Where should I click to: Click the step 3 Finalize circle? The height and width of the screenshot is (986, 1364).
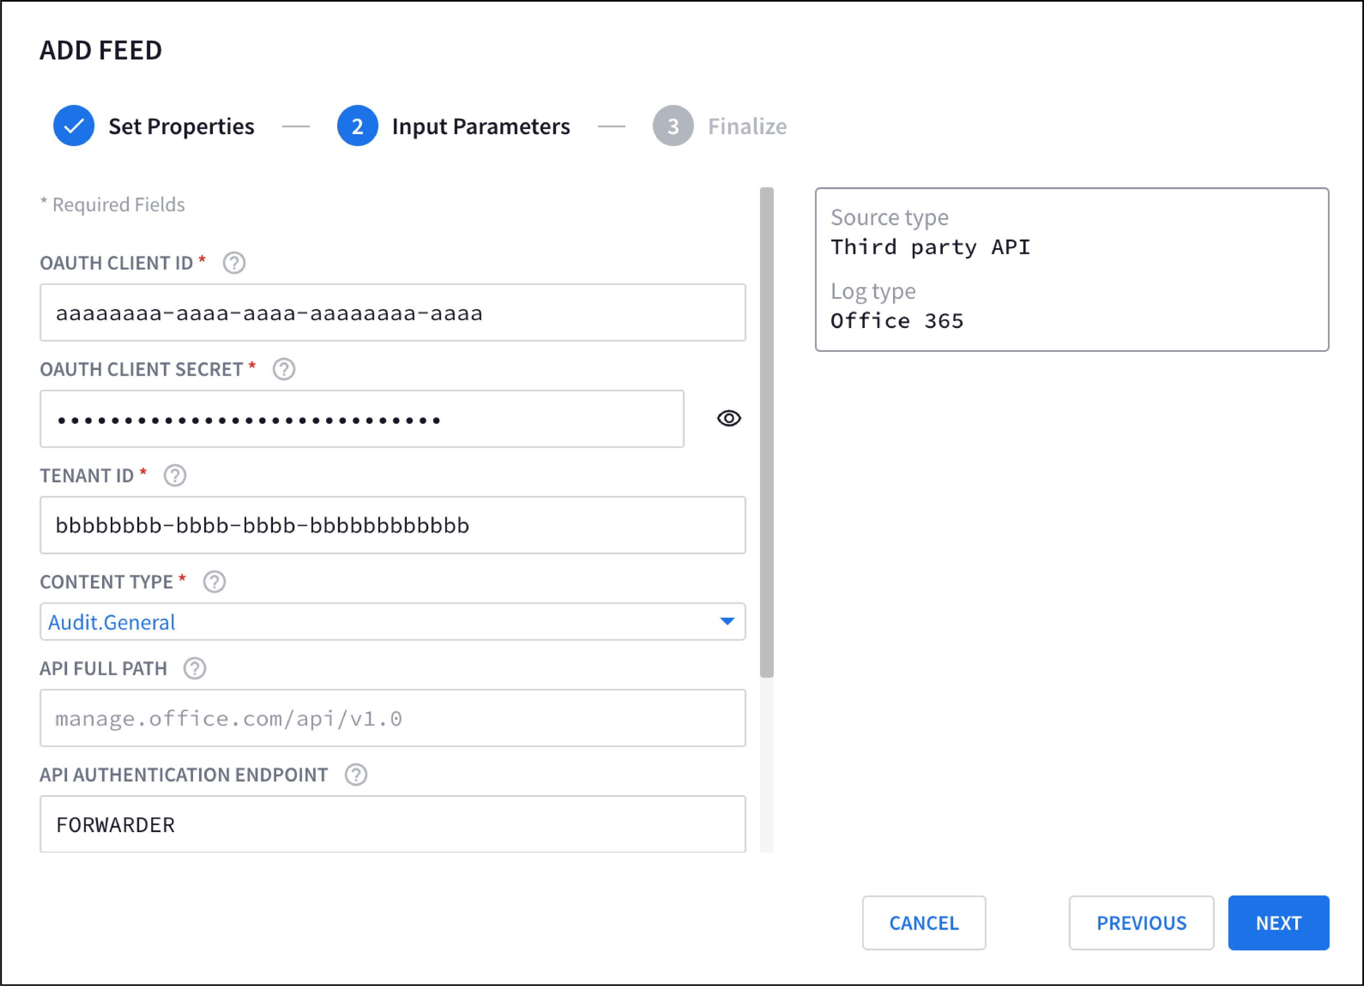[672, 126]
